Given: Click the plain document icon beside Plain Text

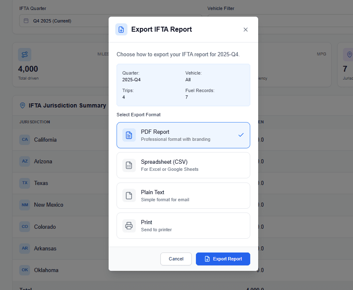Looking at the screenshot, I should pos(129,195).
